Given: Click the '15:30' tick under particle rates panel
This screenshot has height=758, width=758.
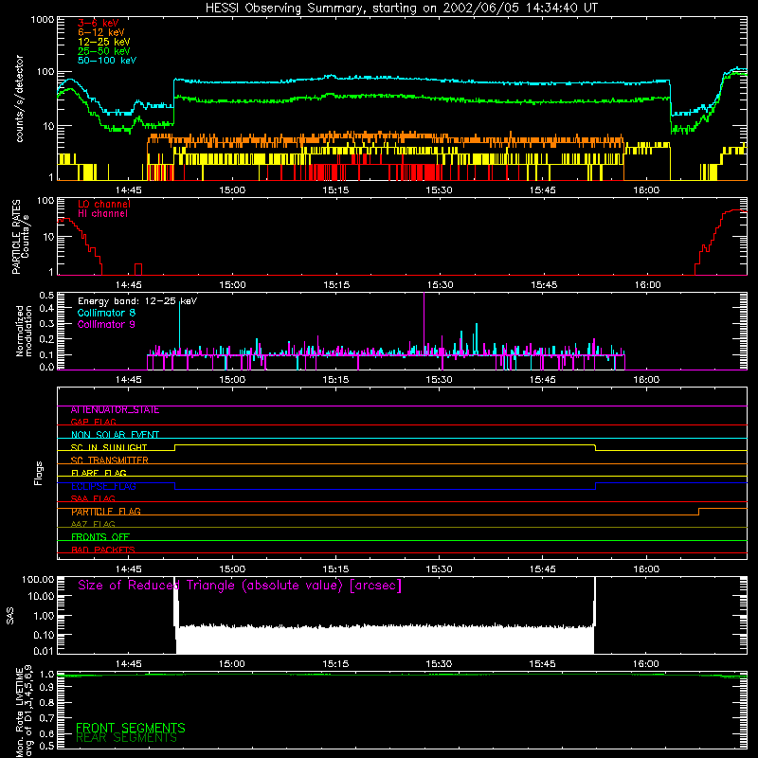Looking at the screenshot, I should point(440,285).
